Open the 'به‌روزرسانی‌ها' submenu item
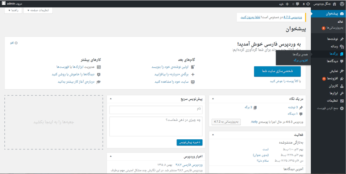This screenshot has height=174, width=346. point(335,28)
